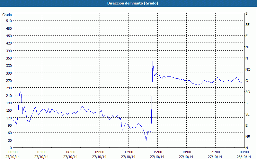Select the 150 y-axis value
The width and height of the screenshot is (257, 160).
pos(9,110)
